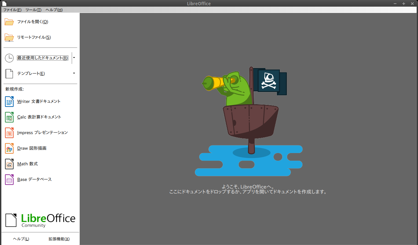
Task: Create a new Calc 表計算ドキュメント
Action: (39, 117)
